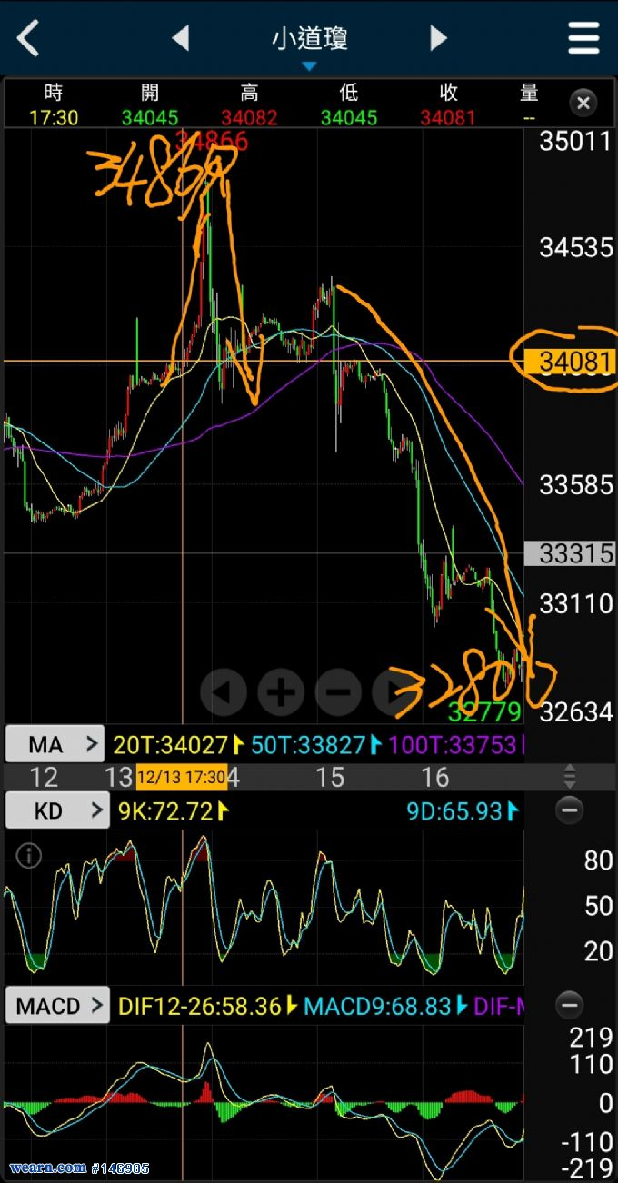Click the panel resize handle arrows
This screenshot has height=1183, width=618.
570,777
